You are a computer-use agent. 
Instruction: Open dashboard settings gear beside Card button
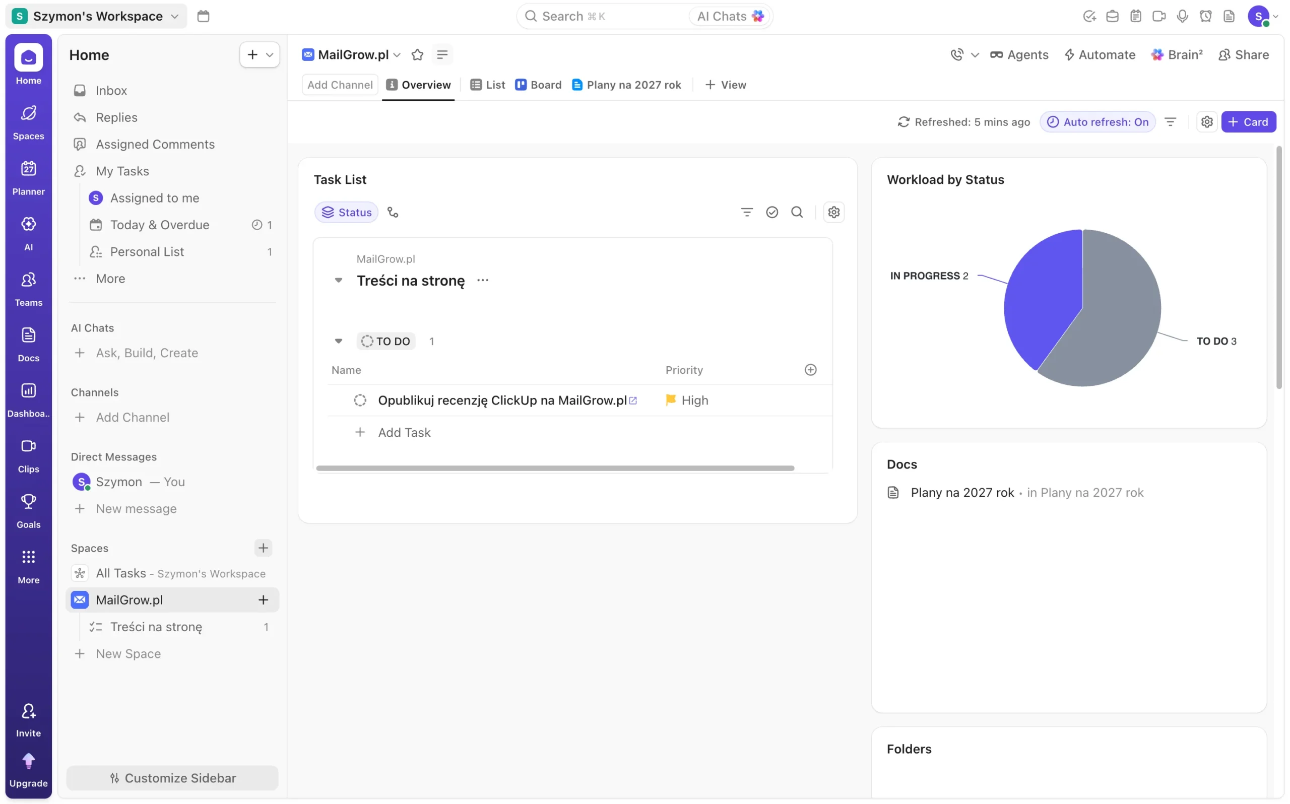[1207, 122]
